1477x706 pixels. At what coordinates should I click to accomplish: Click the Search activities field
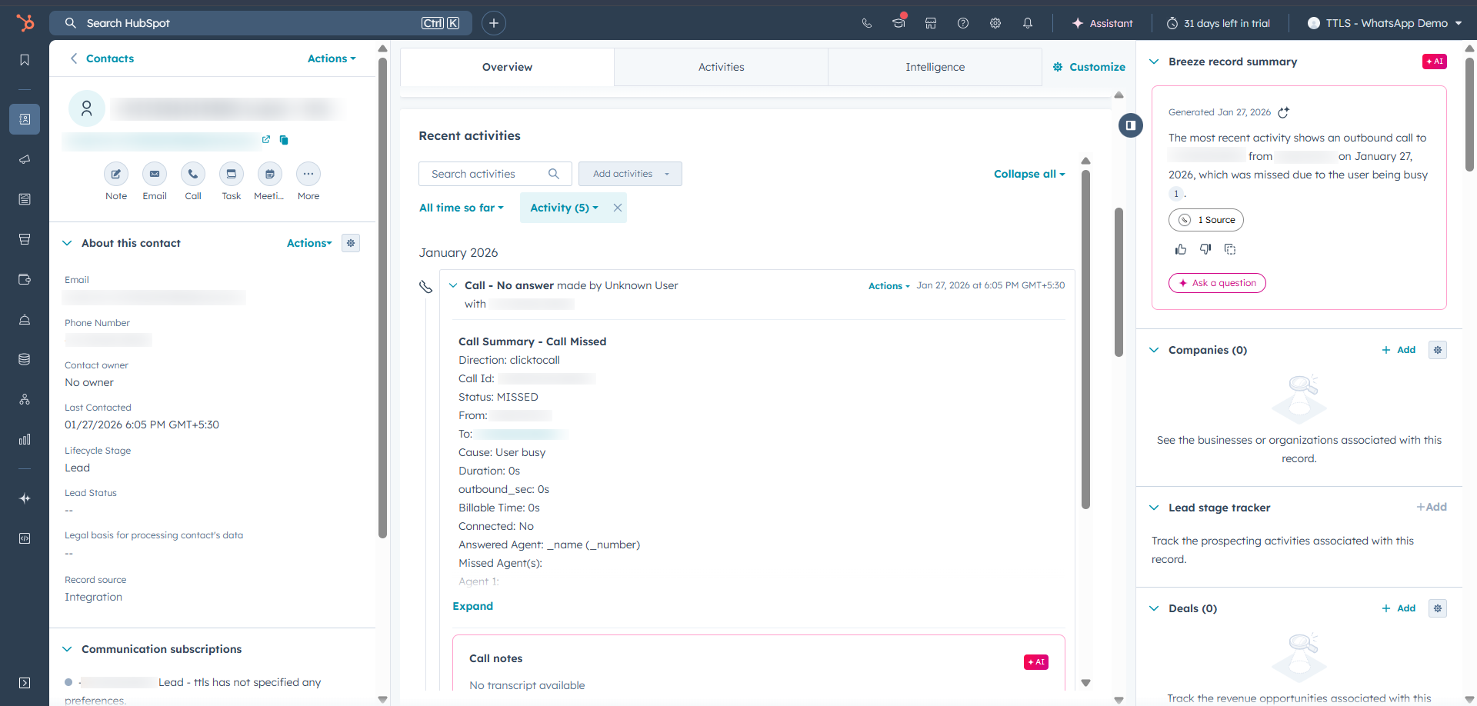488,174
